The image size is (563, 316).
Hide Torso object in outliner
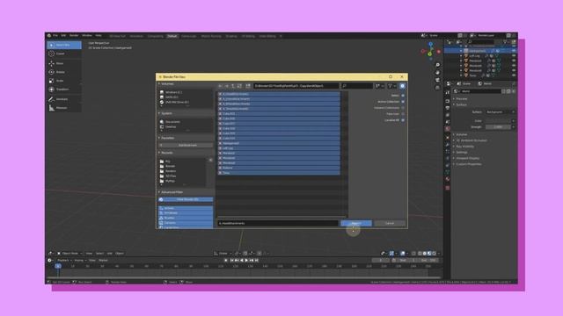[514, 75]
